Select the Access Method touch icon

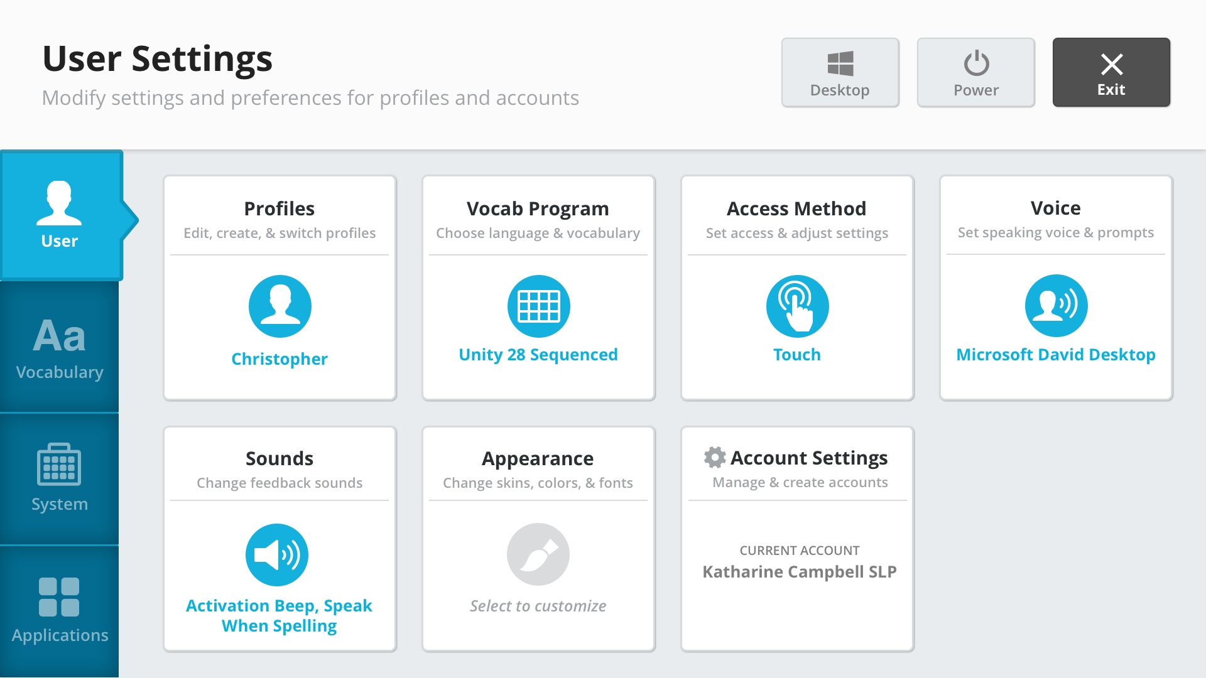click(797, 306)
